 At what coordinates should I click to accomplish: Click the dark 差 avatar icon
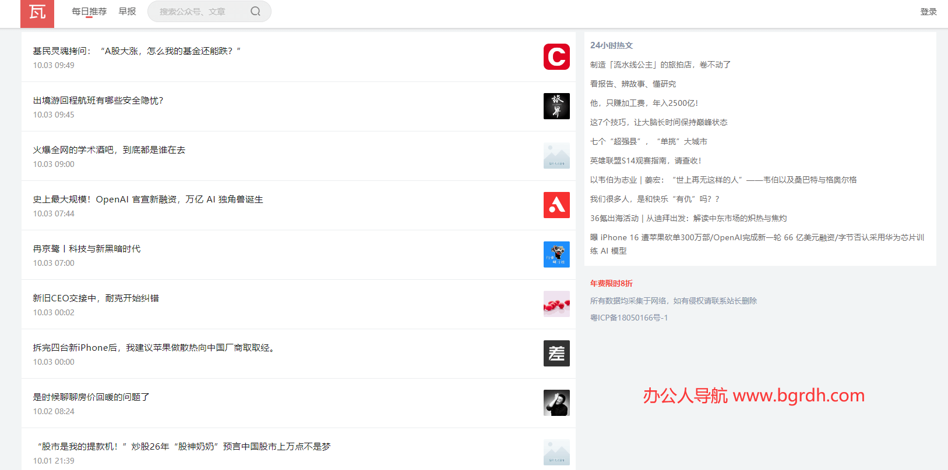pyautogui.click(x=556, y=354)
